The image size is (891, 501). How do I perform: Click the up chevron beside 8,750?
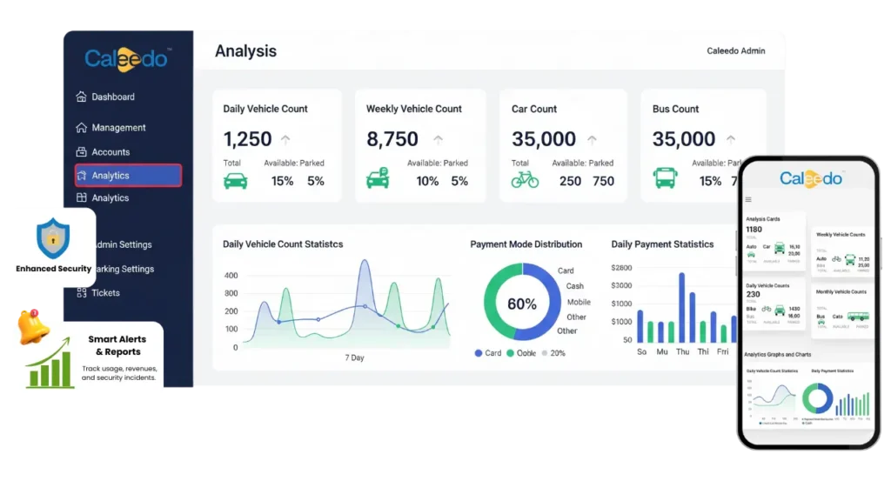(439, 138)
